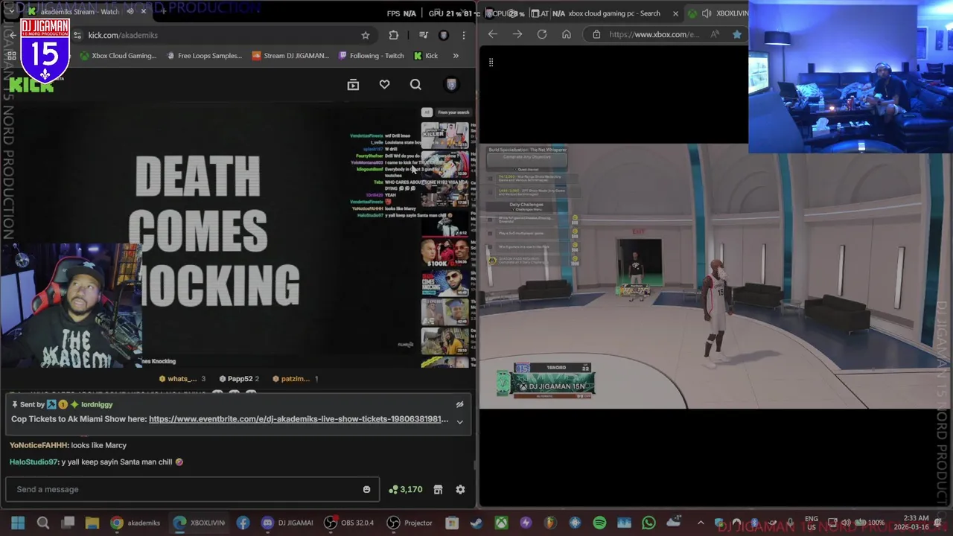Refresh the Xbox page in Edge
Viewport: 953px width, 536px height.
pos(542,34)
